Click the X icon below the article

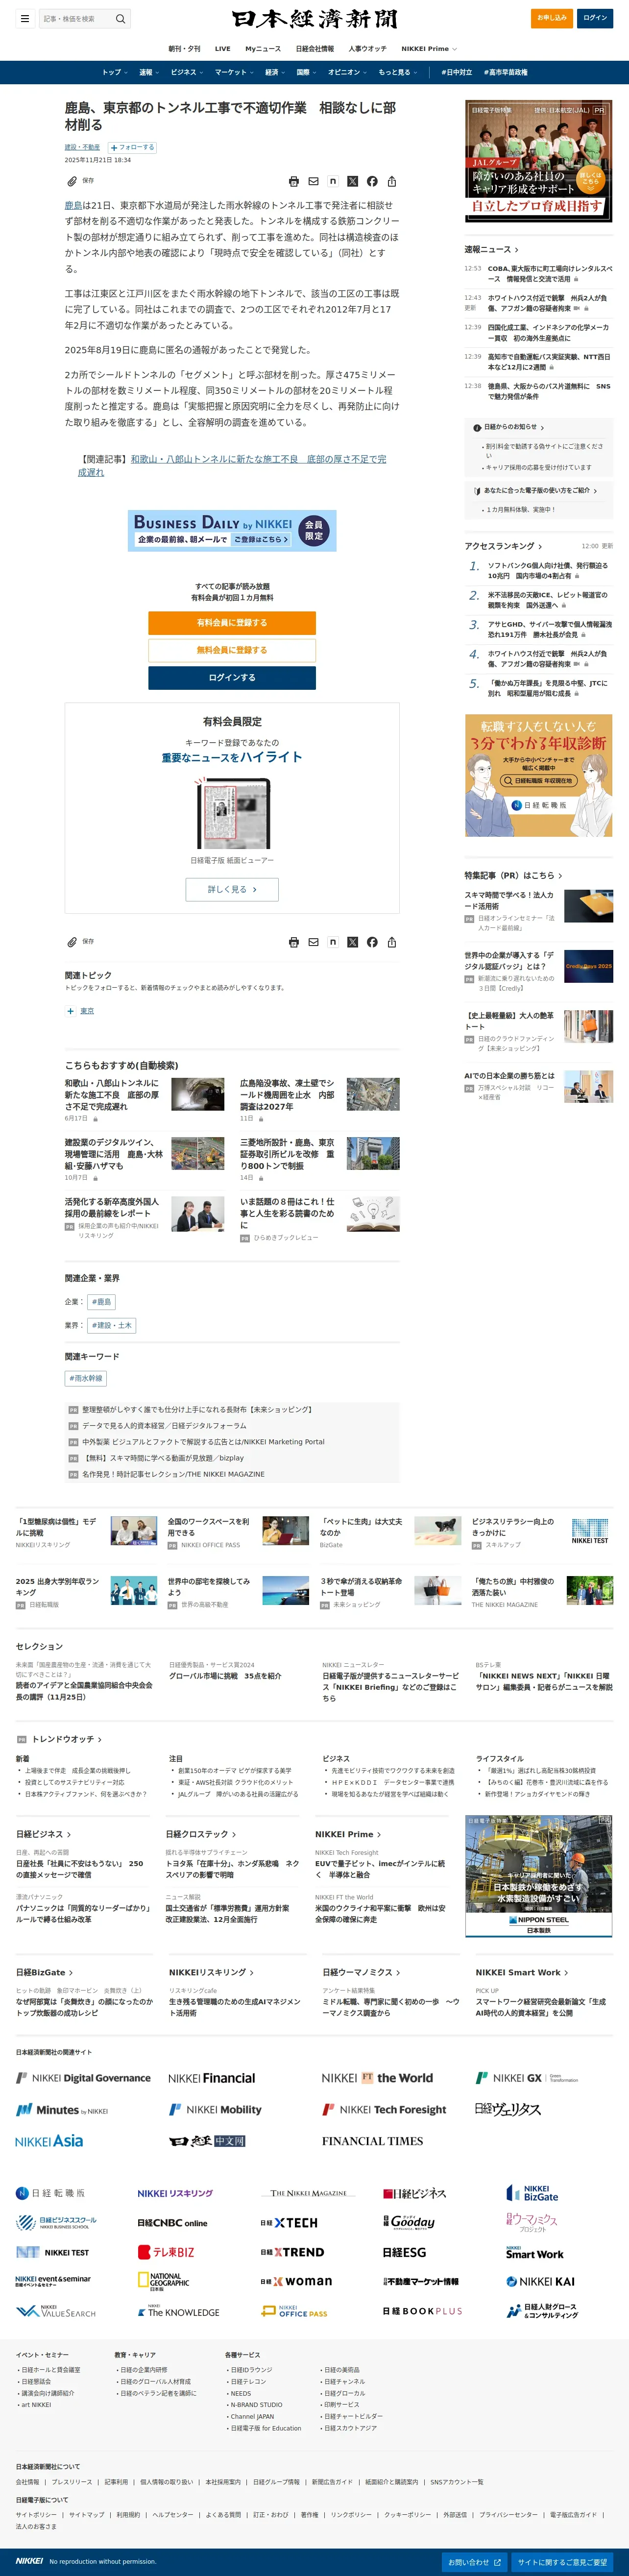coord(352,942)
